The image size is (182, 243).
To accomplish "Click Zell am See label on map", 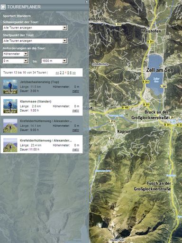I will pyautogui.click(x=160, y=70).
